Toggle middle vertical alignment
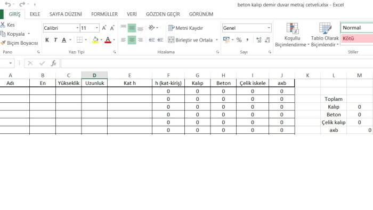This screenshot has height=210, width=373. tap(132, 28)
